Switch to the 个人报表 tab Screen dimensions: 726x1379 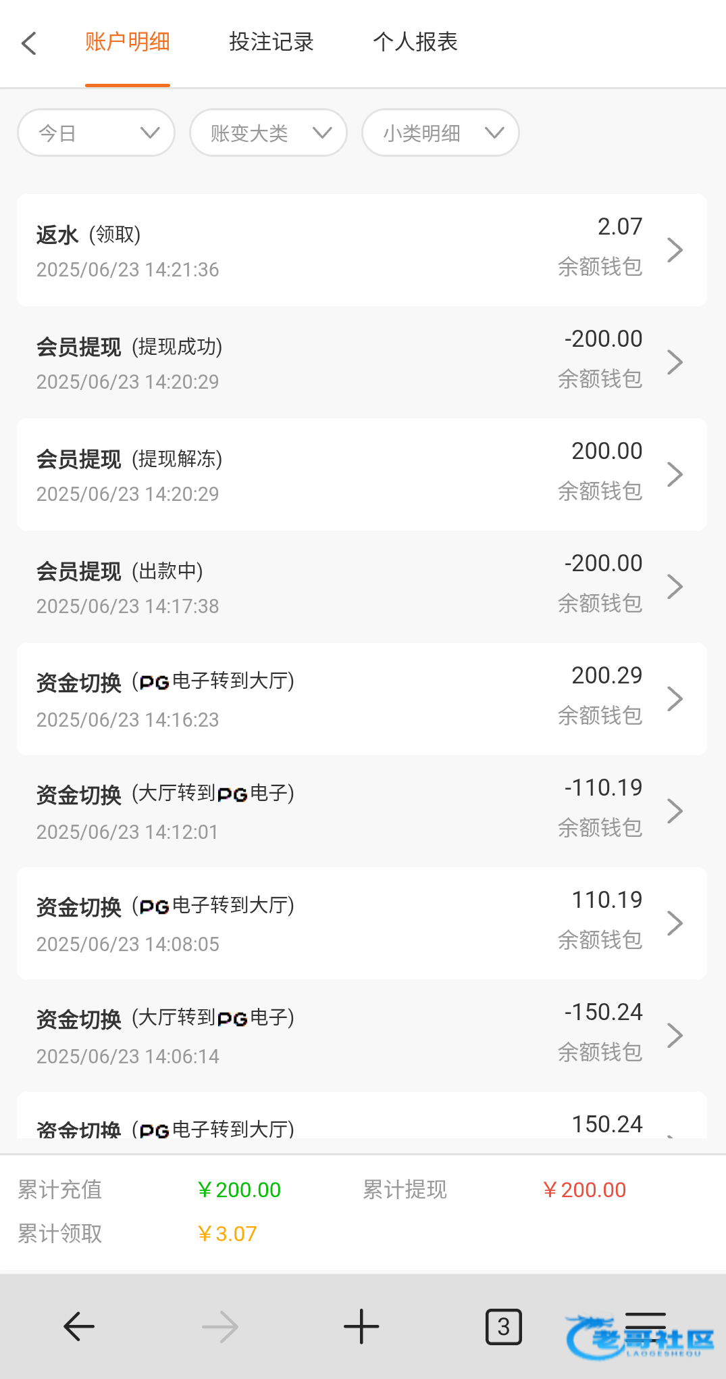click(415, 43)
